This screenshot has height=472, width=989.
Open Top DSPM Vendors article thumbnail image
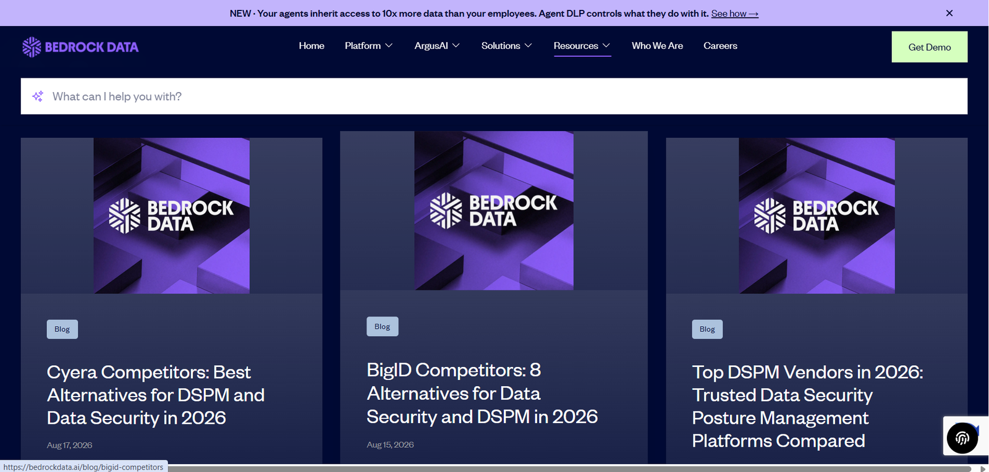(817, 216)
